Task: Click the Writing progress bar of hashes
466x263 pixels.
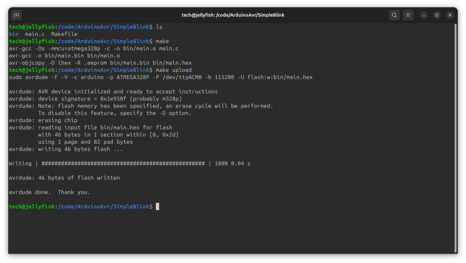Action: point(123,163)
